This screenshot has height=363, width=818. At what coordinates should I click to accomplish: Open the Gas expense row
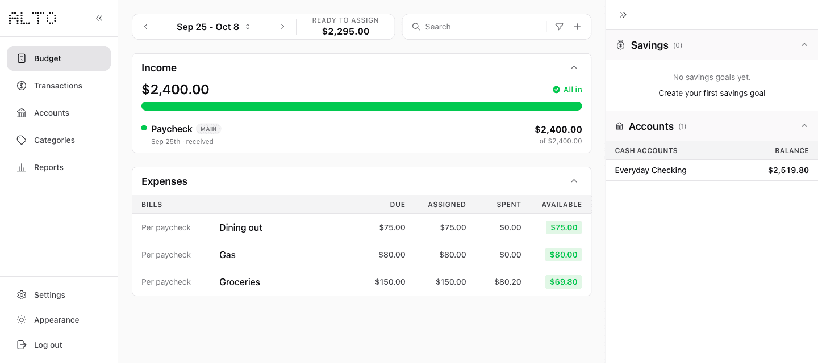point(361,255)
